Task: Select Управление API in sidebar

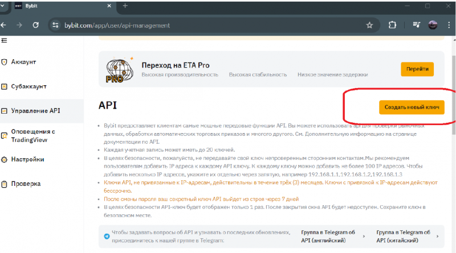Action: click(35, 111)
